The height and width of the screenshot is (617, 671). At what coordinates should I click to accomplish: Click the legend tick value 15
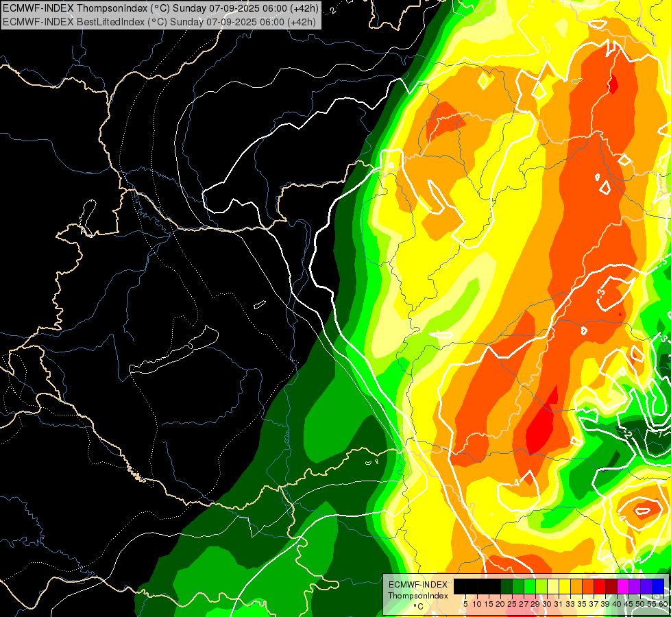489,604
